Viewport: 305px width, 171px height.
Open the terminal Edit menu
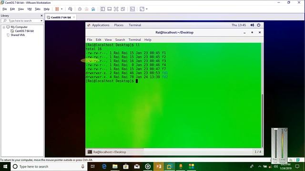[99, 39]
